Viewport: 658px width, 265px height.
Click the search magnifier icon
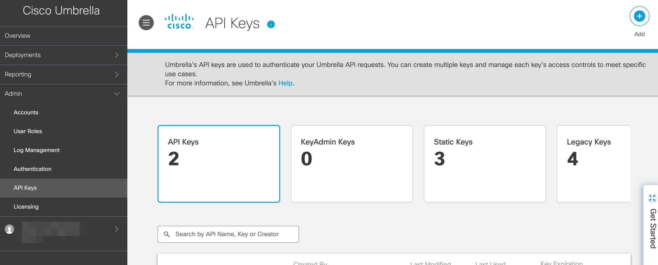167,234
